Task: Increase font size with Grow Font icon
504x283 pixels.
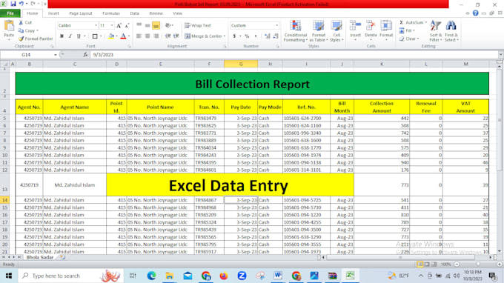Action: (119, 25)
